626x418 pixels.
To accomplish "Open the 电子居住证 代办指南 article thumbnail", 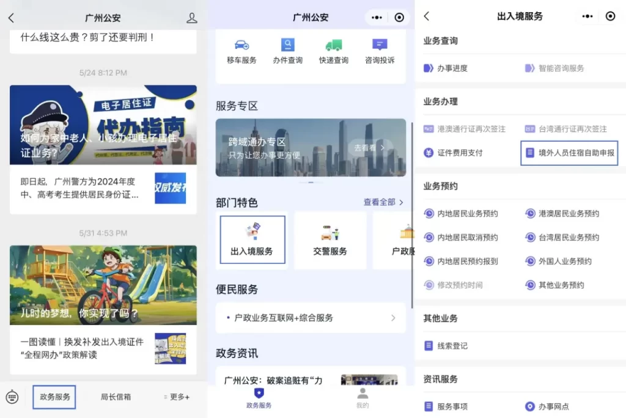I will click(x=103, y=125).
